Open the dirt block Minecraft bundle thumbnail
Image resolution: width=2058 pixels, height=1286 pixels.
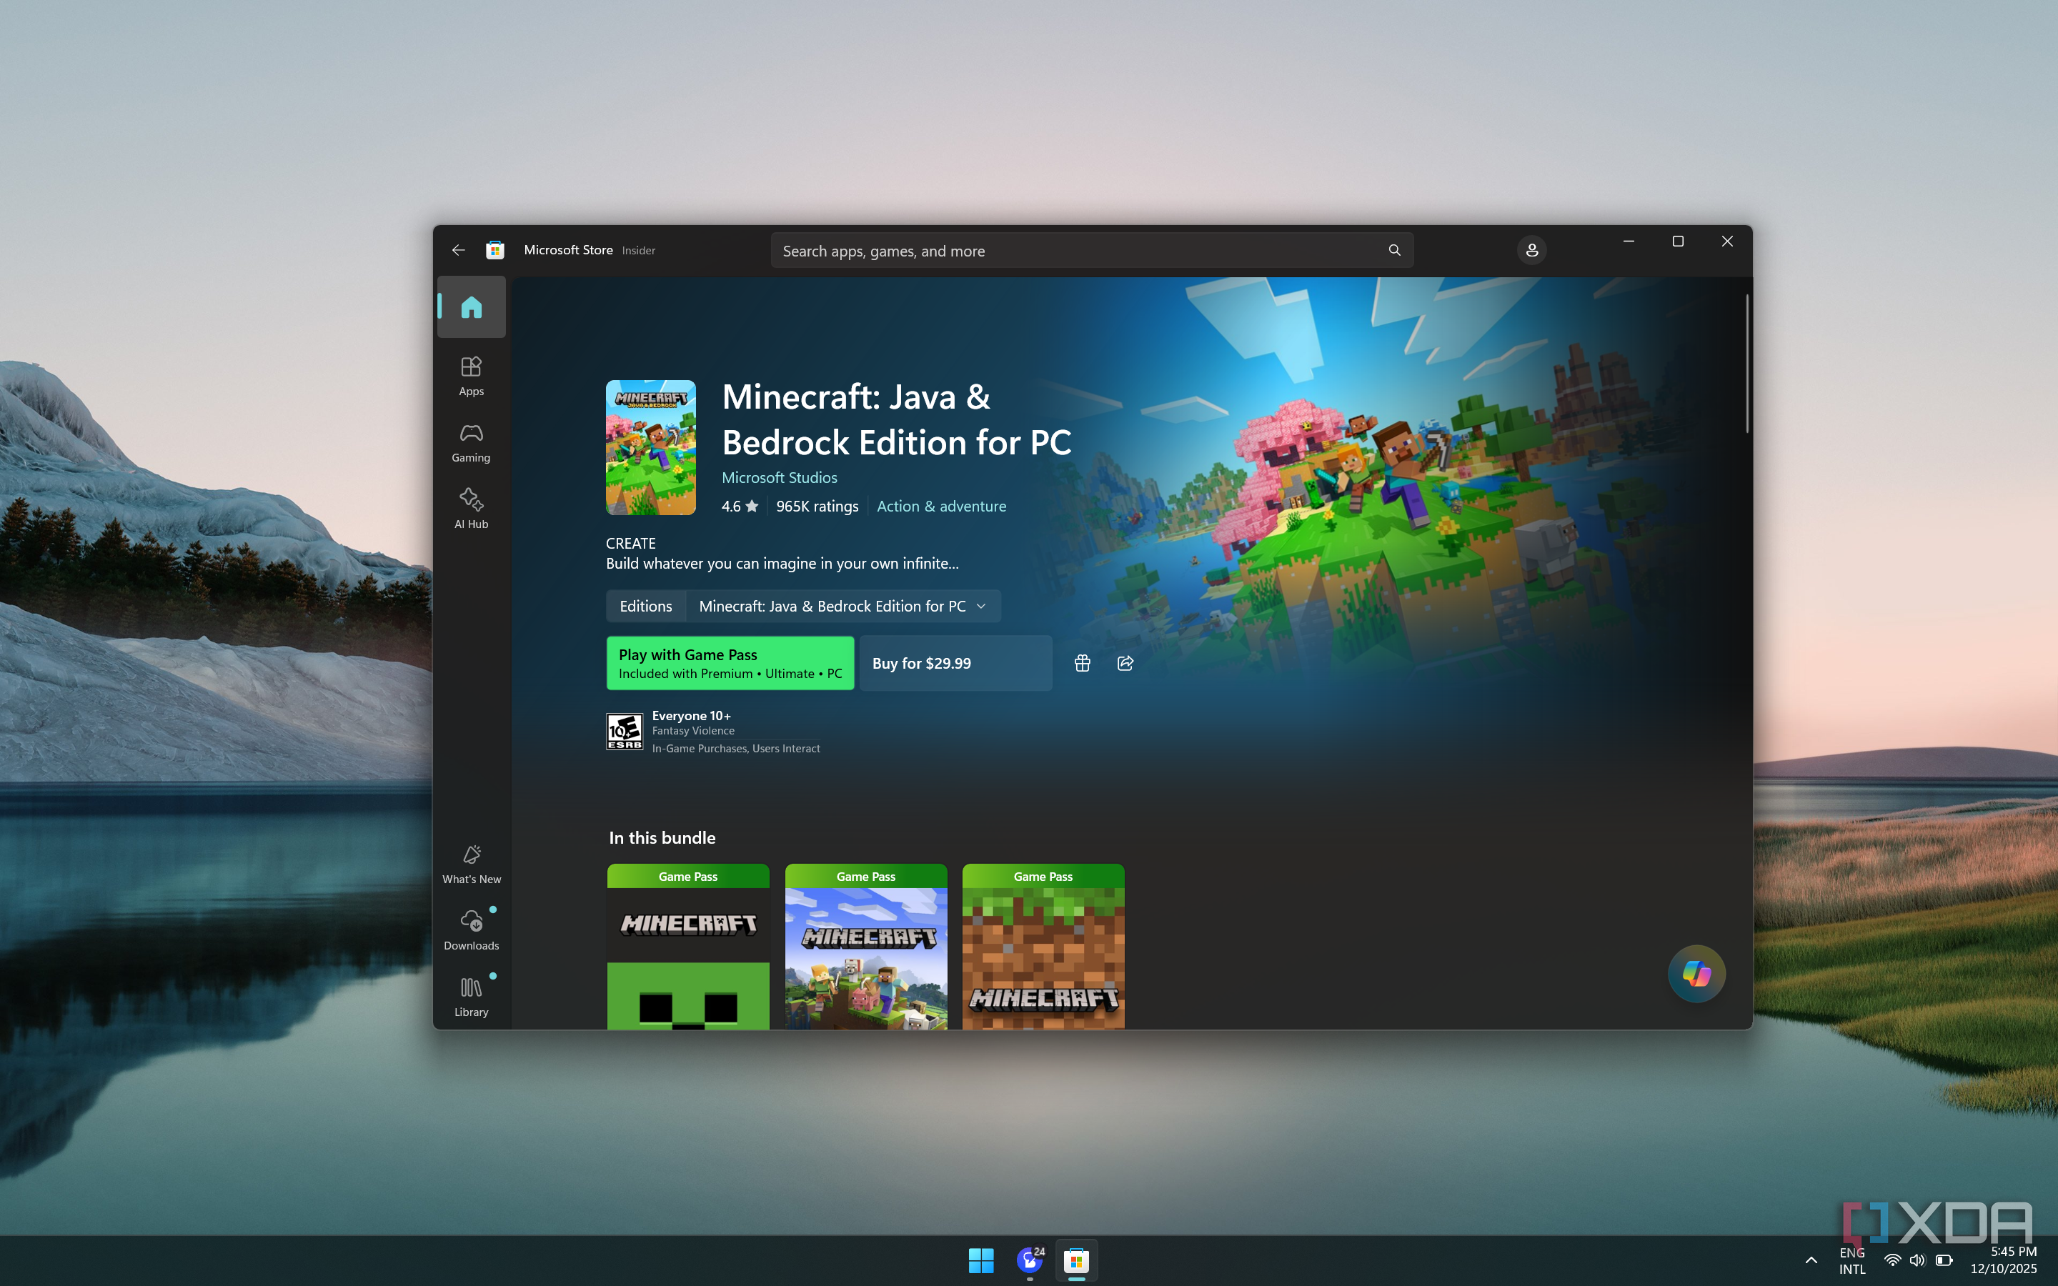tap(1043, 947)
